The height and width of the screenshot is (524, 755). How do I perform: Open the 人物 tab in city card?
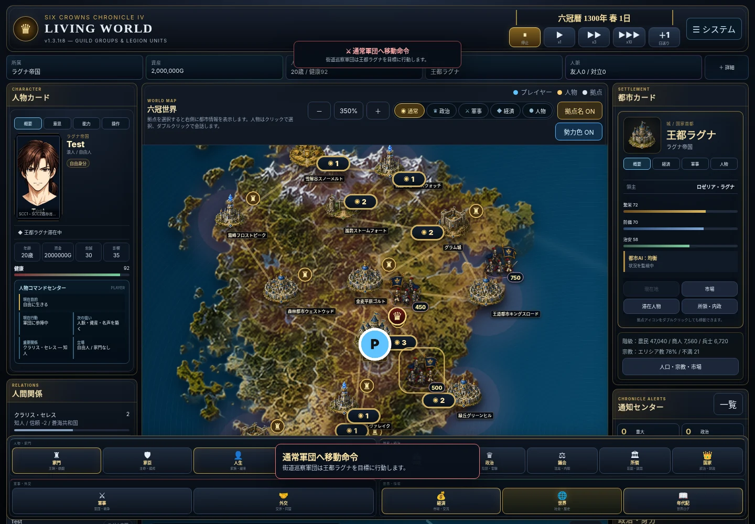pos(724,164)
